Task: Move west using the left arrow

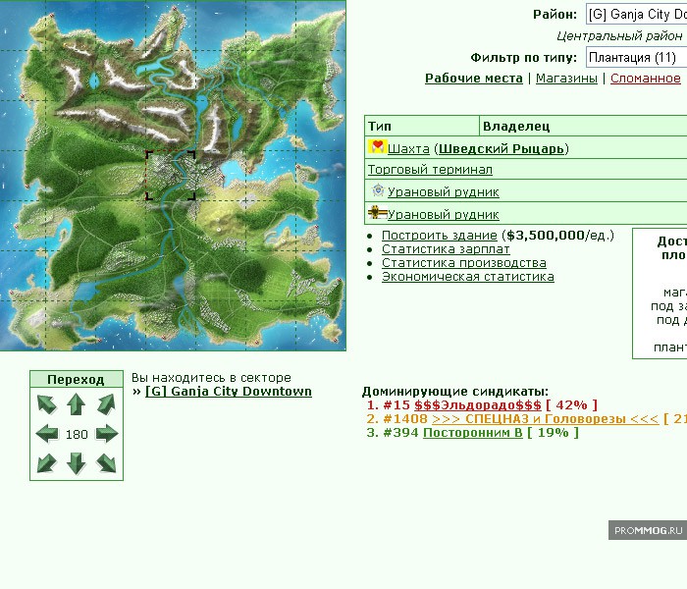Action: pyautogui.click(x=47, y=434)
